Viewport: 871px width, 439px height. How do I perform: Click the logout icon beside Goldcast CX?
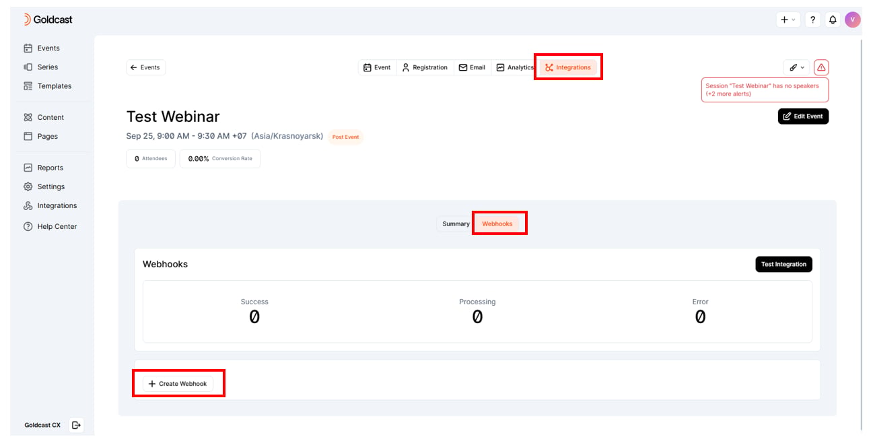pyautogui.click(x=76, y=425)
